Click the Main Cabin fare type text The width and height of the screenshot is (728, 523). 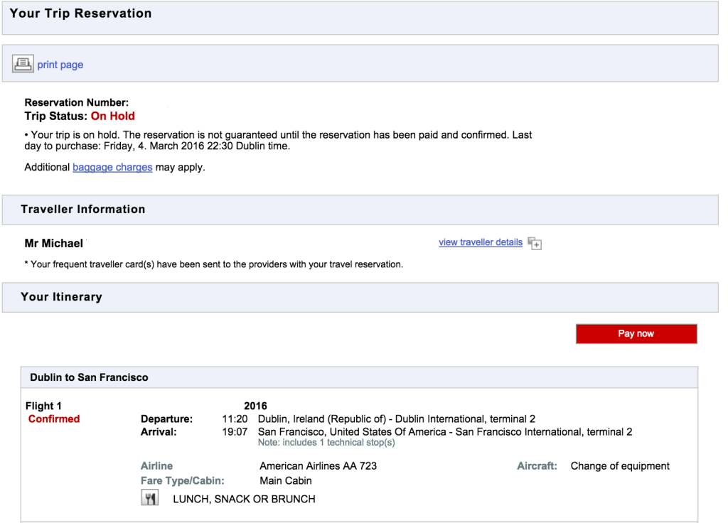tap(286, 481)
